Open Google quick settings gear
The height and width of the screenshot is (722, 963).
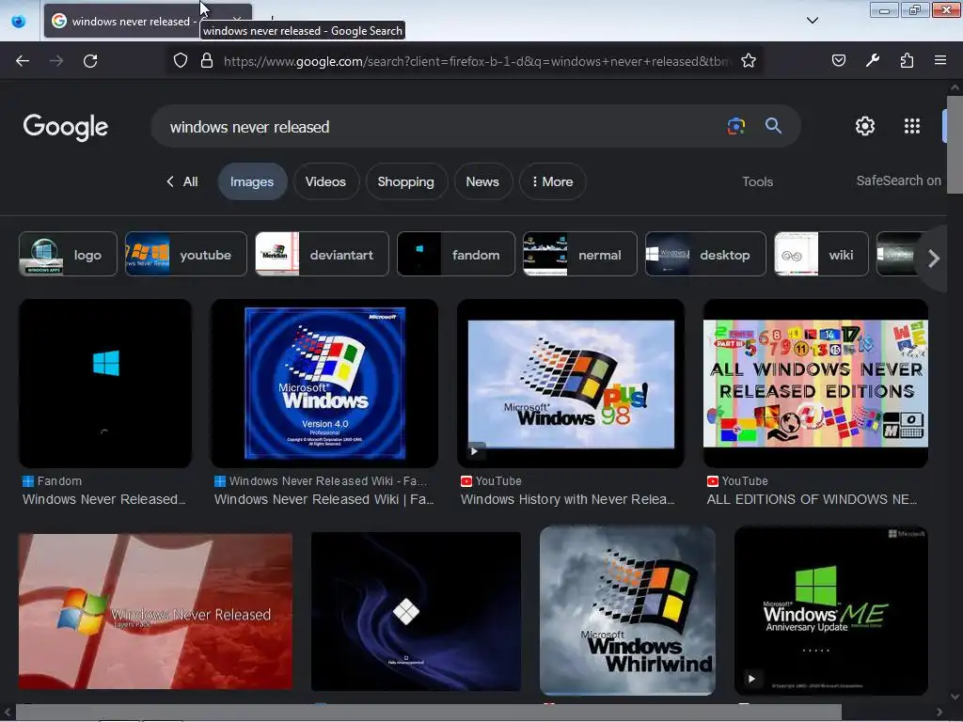865,126
